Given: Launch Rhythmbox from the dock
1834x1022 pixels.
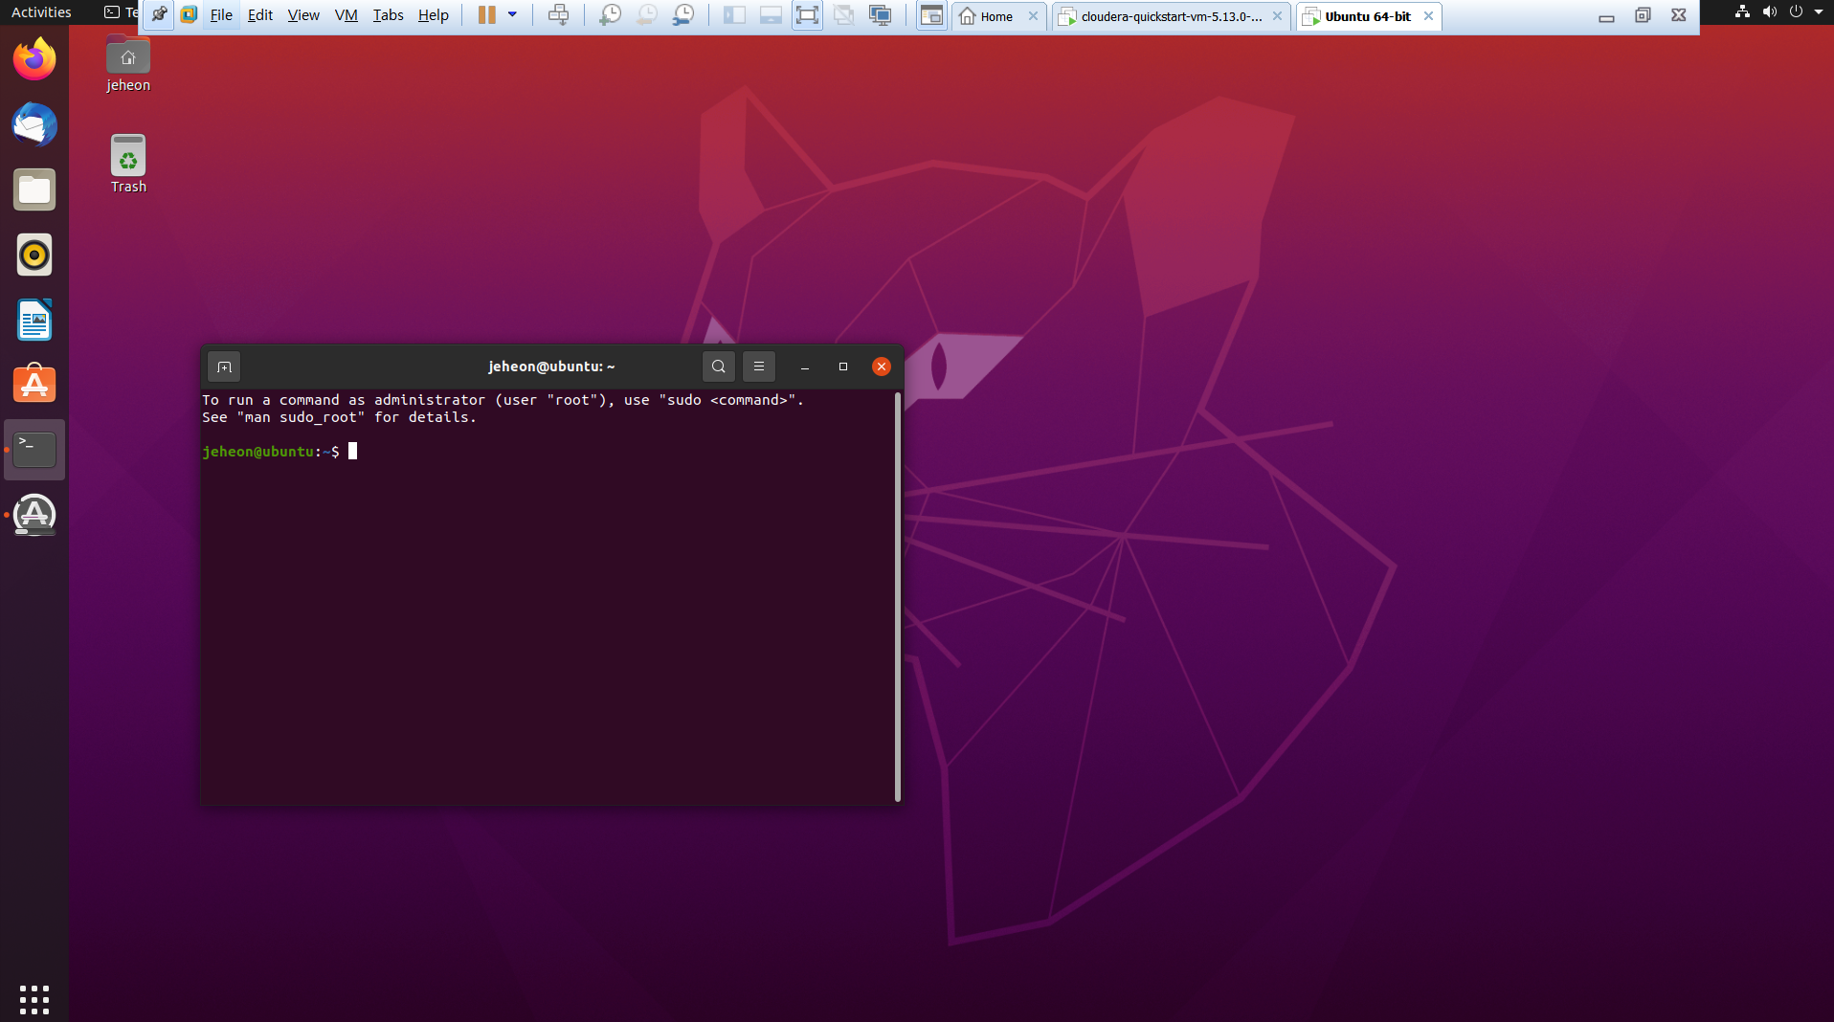Looking at the screenshot, I should coord(34,255).
